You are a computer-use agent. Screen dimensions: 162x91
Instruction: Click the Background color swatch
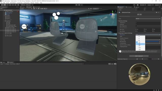(x=152, y=41)
